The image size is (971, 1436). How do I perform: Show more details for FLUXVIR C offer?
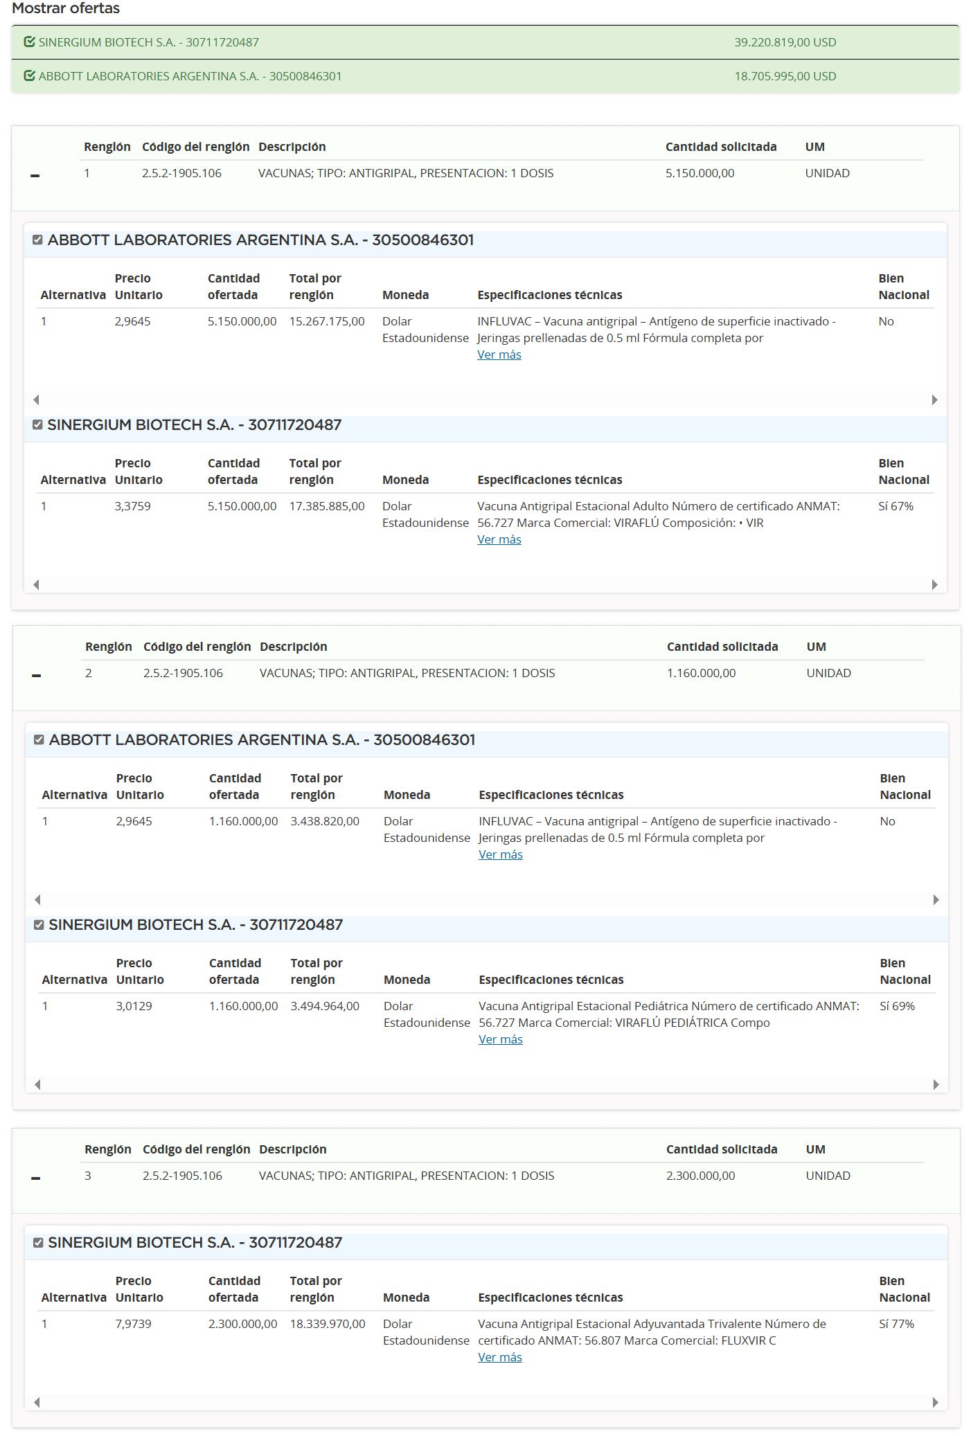(x=499, y=1357)
